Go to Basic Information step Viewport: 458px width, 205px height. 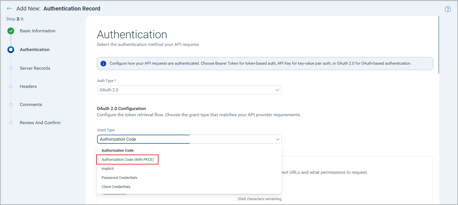38,31
